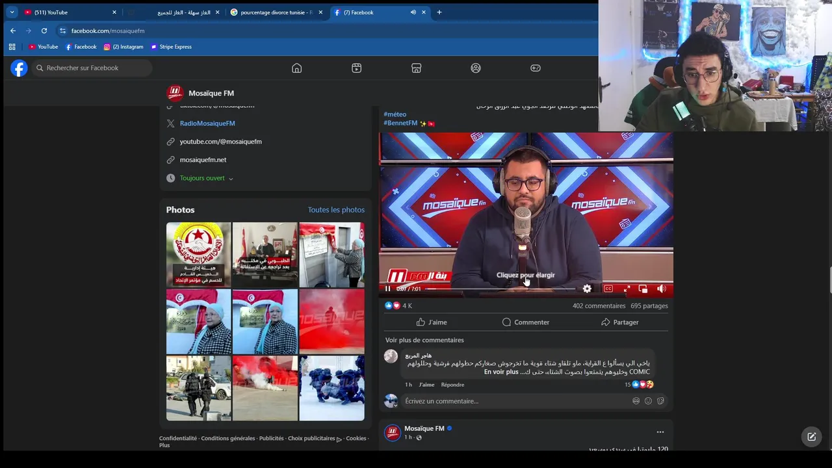The image size is (832, 468).
Task: Open the 402 commentaires link
Action: [x=599, y=305]
